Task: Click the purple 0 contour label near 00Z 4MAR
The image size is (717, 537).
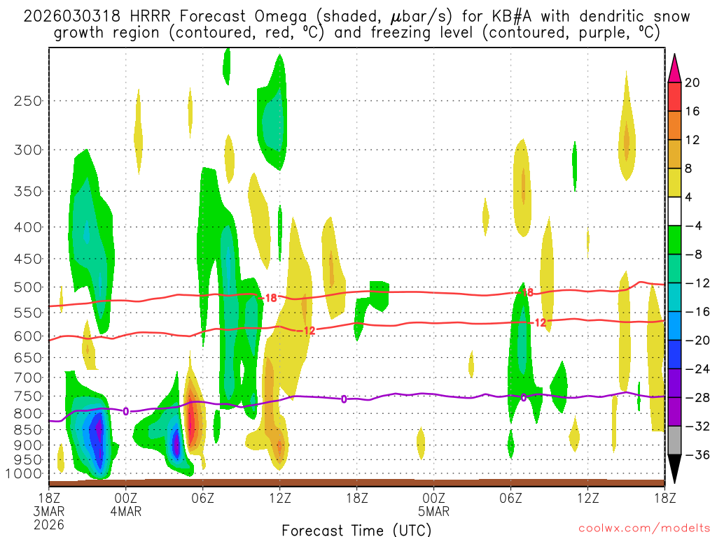Action: tap(126, 411)
